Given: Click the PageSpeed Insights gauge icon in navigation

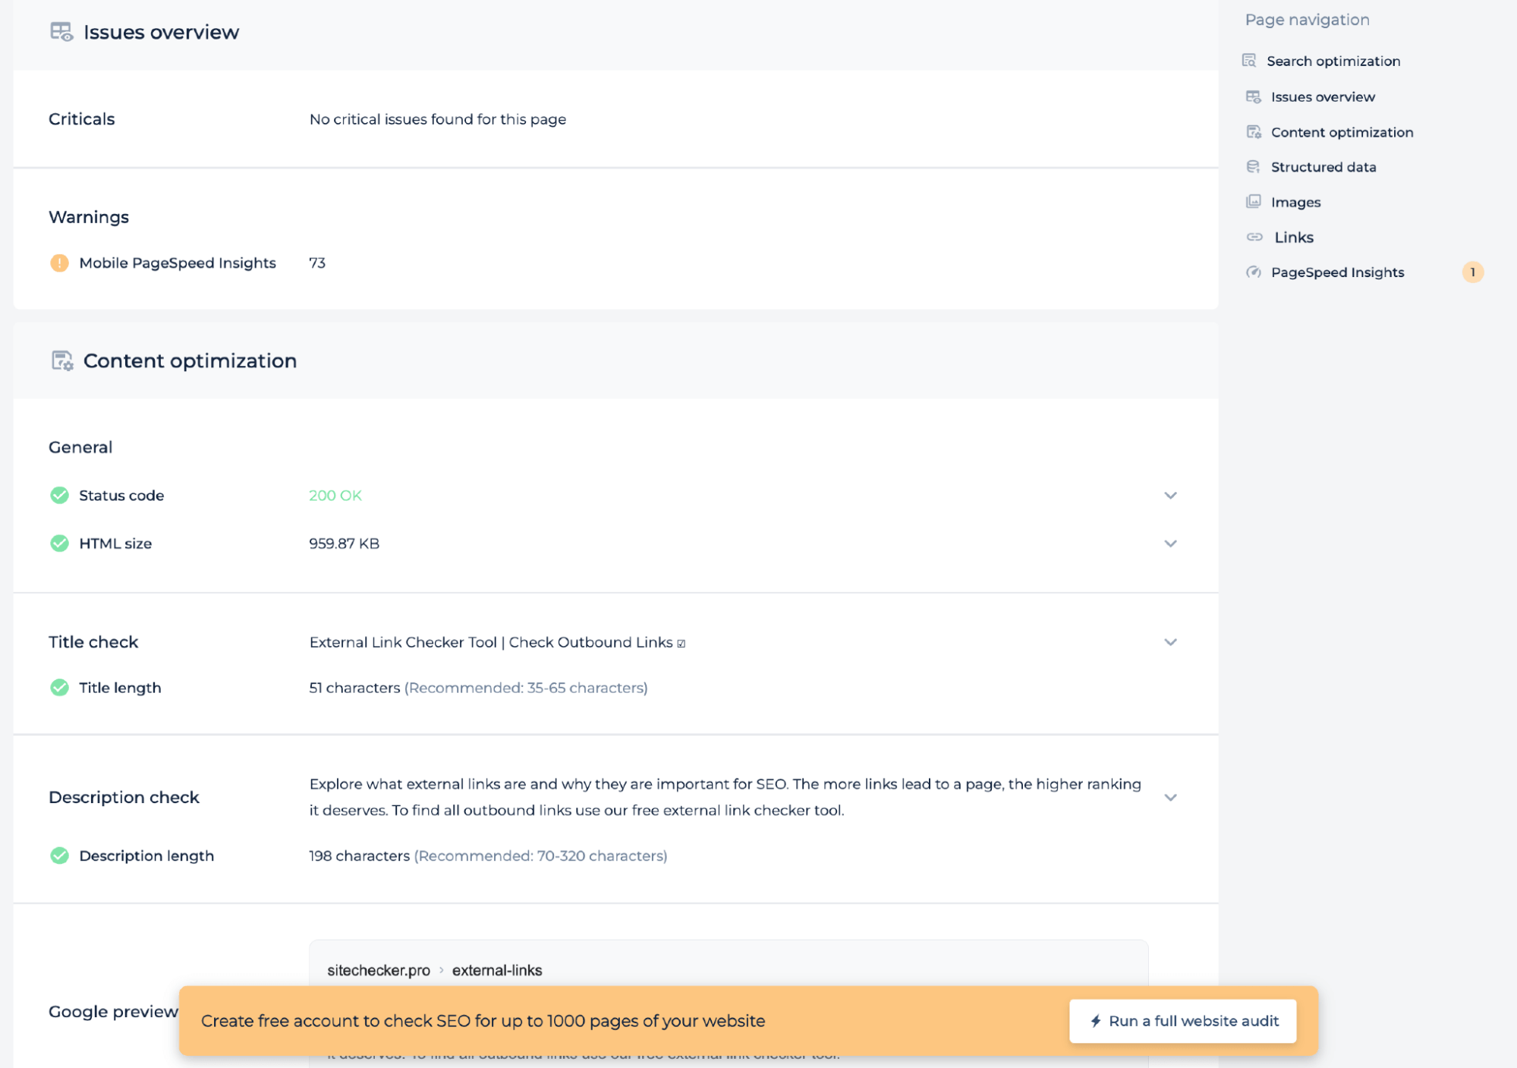Looking at the screenshot, I should (1254, 272).
